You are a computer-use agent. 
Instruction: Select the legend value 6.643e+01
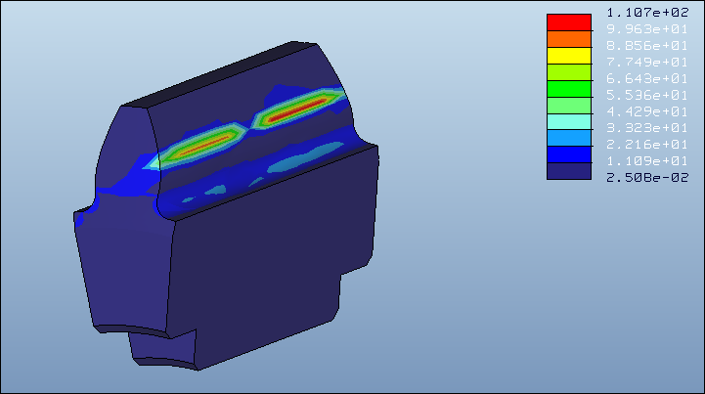[647, 78]
